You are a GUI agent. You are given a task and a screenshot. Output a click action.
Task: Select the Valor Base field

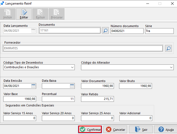pos(20,99)
